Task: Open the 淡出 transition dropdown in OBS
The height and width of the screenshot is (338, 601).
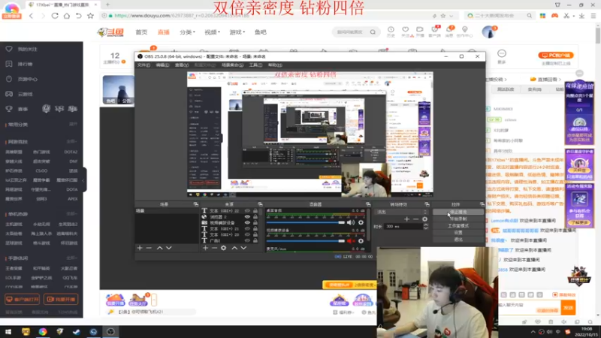Action: pyautogui.click(x=401, y=212)
